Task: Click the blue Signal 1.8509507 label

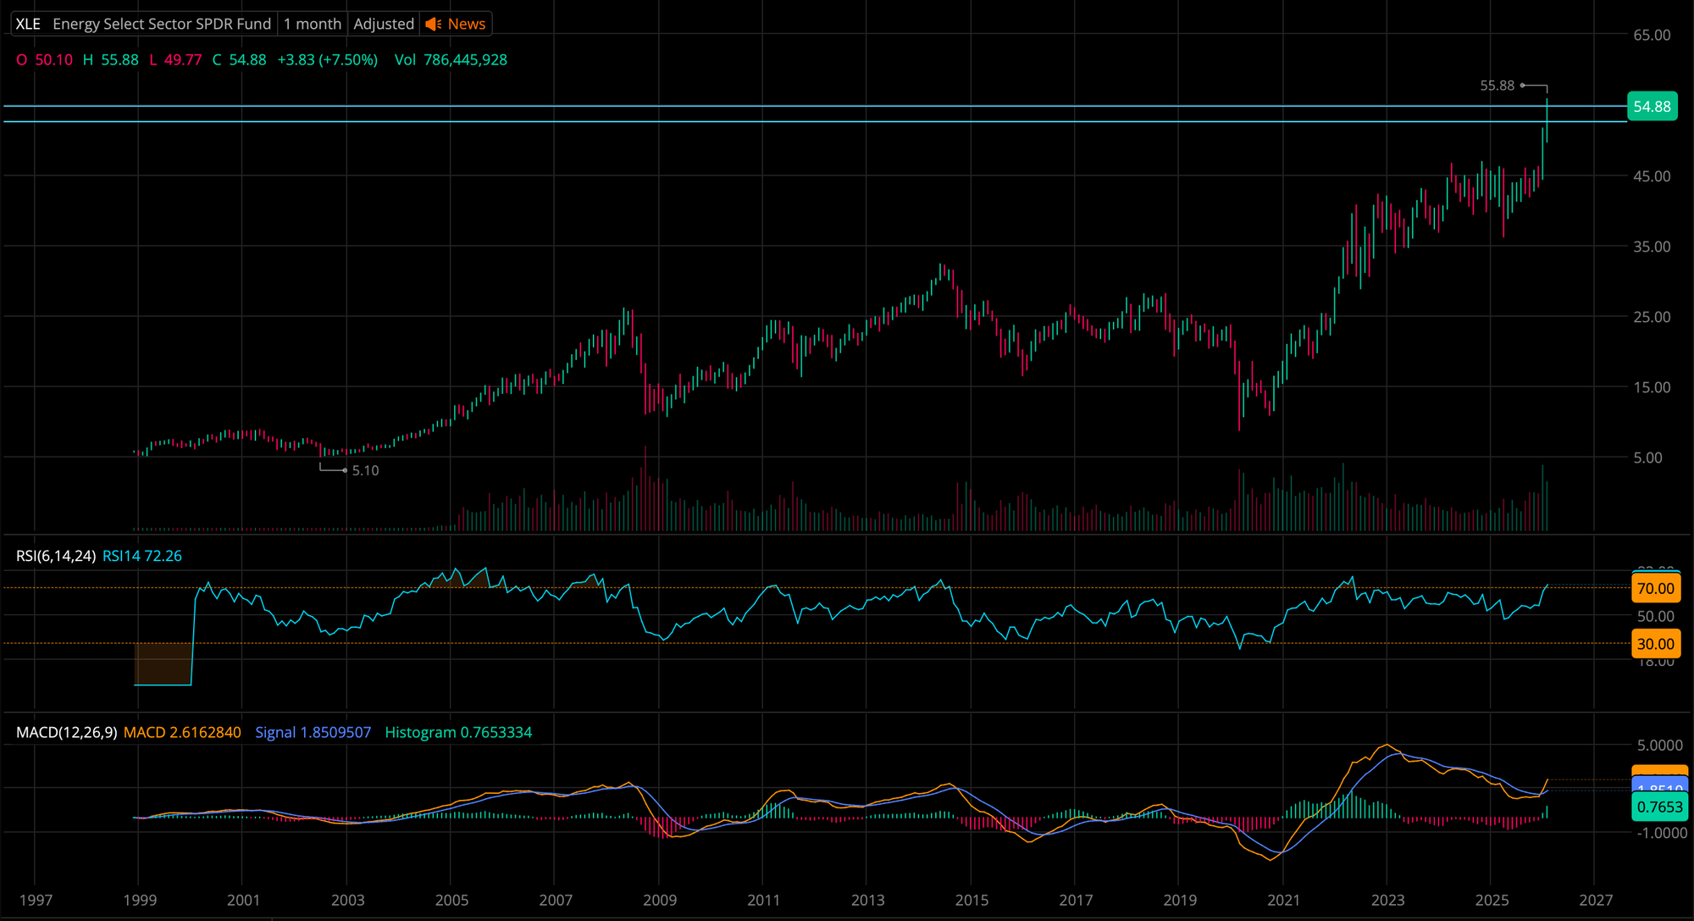Action: 313,732
